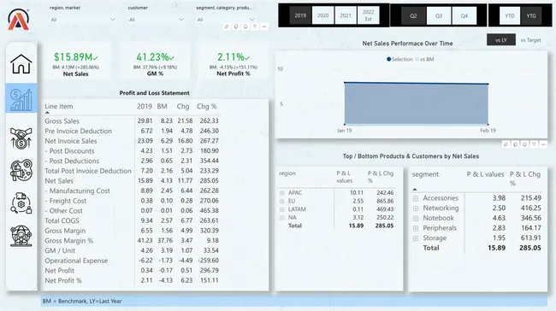
Task: Pin visual icon under Net Sales chart
Action: (506, 144)
